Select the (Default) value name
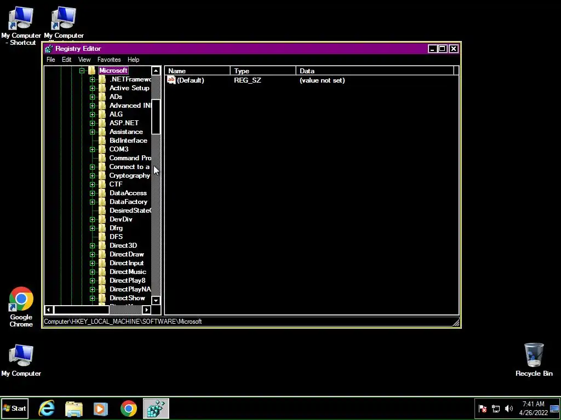 point(190,80)
